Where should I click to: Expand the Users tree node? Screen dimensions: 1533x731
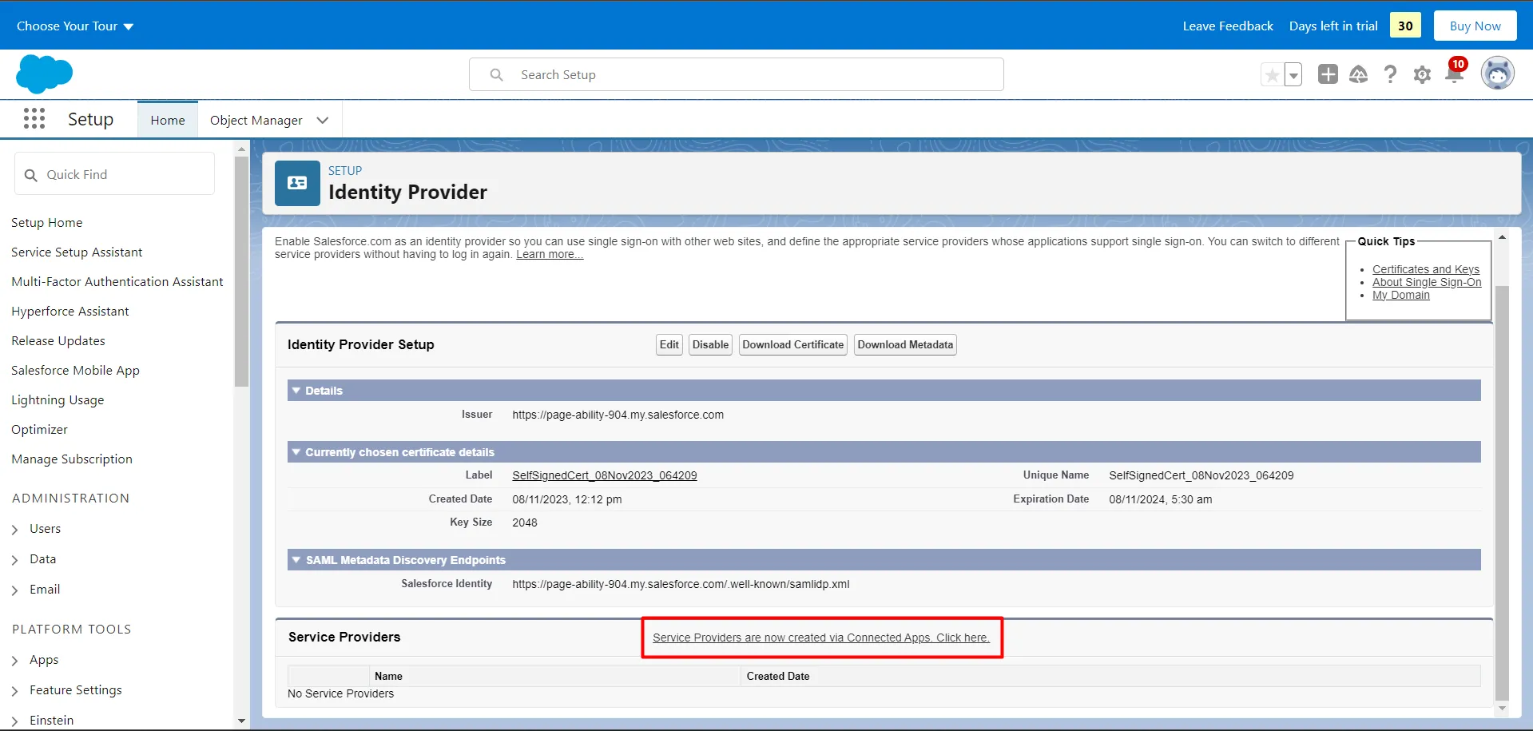pyautogui.click(x=15, y=530)
